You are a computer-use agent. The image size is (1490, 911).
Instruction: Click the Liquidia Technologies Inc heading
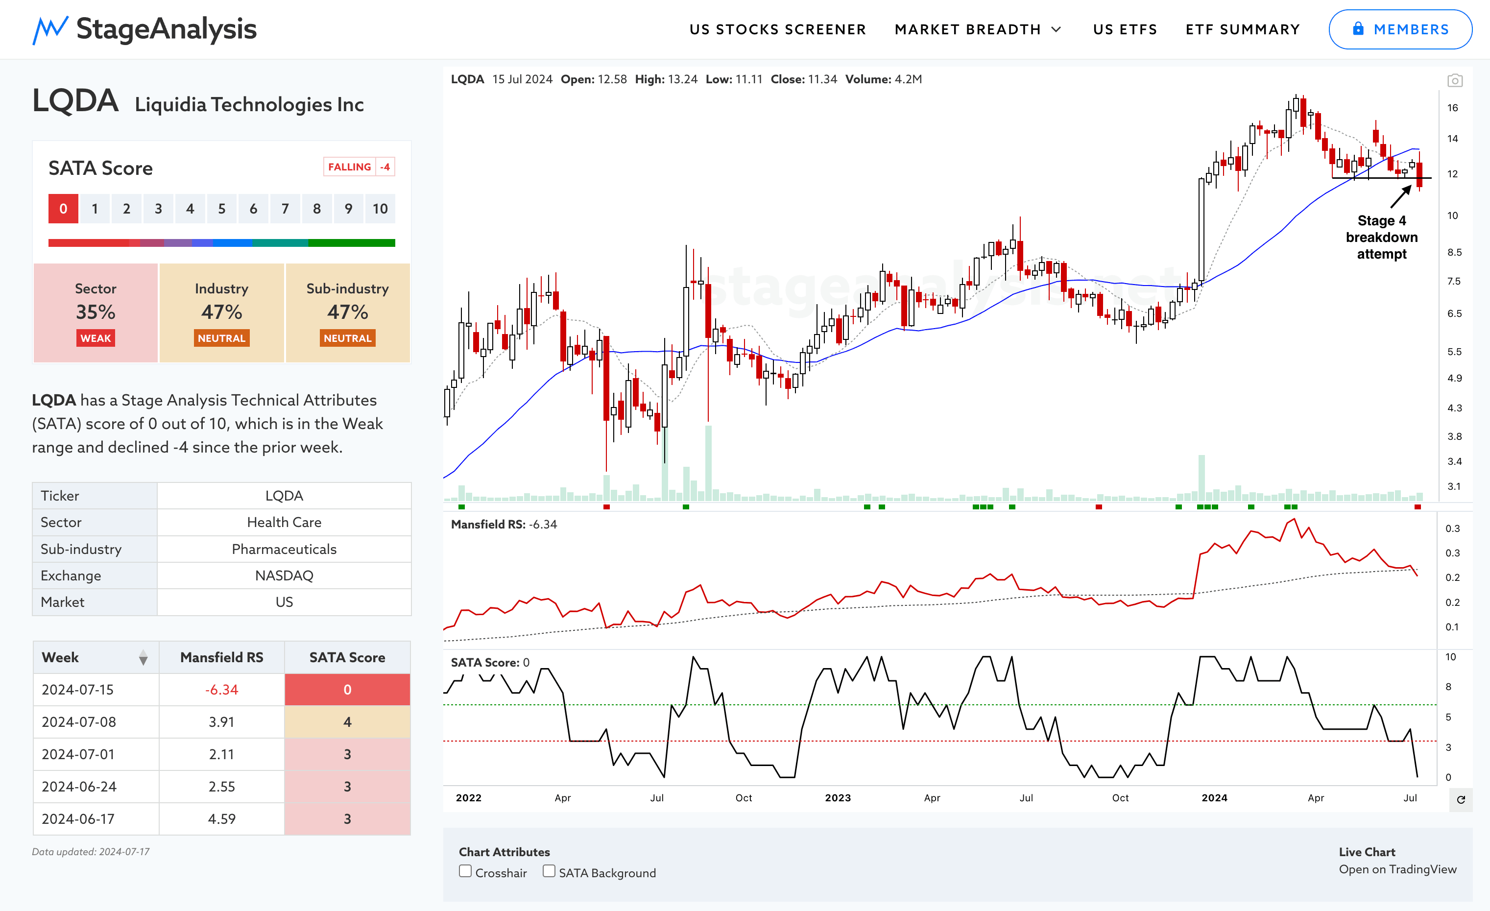(x=249, y=105)
